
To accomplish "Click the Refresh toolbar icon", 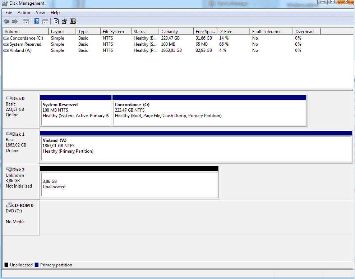I will [x=56, y=22].
